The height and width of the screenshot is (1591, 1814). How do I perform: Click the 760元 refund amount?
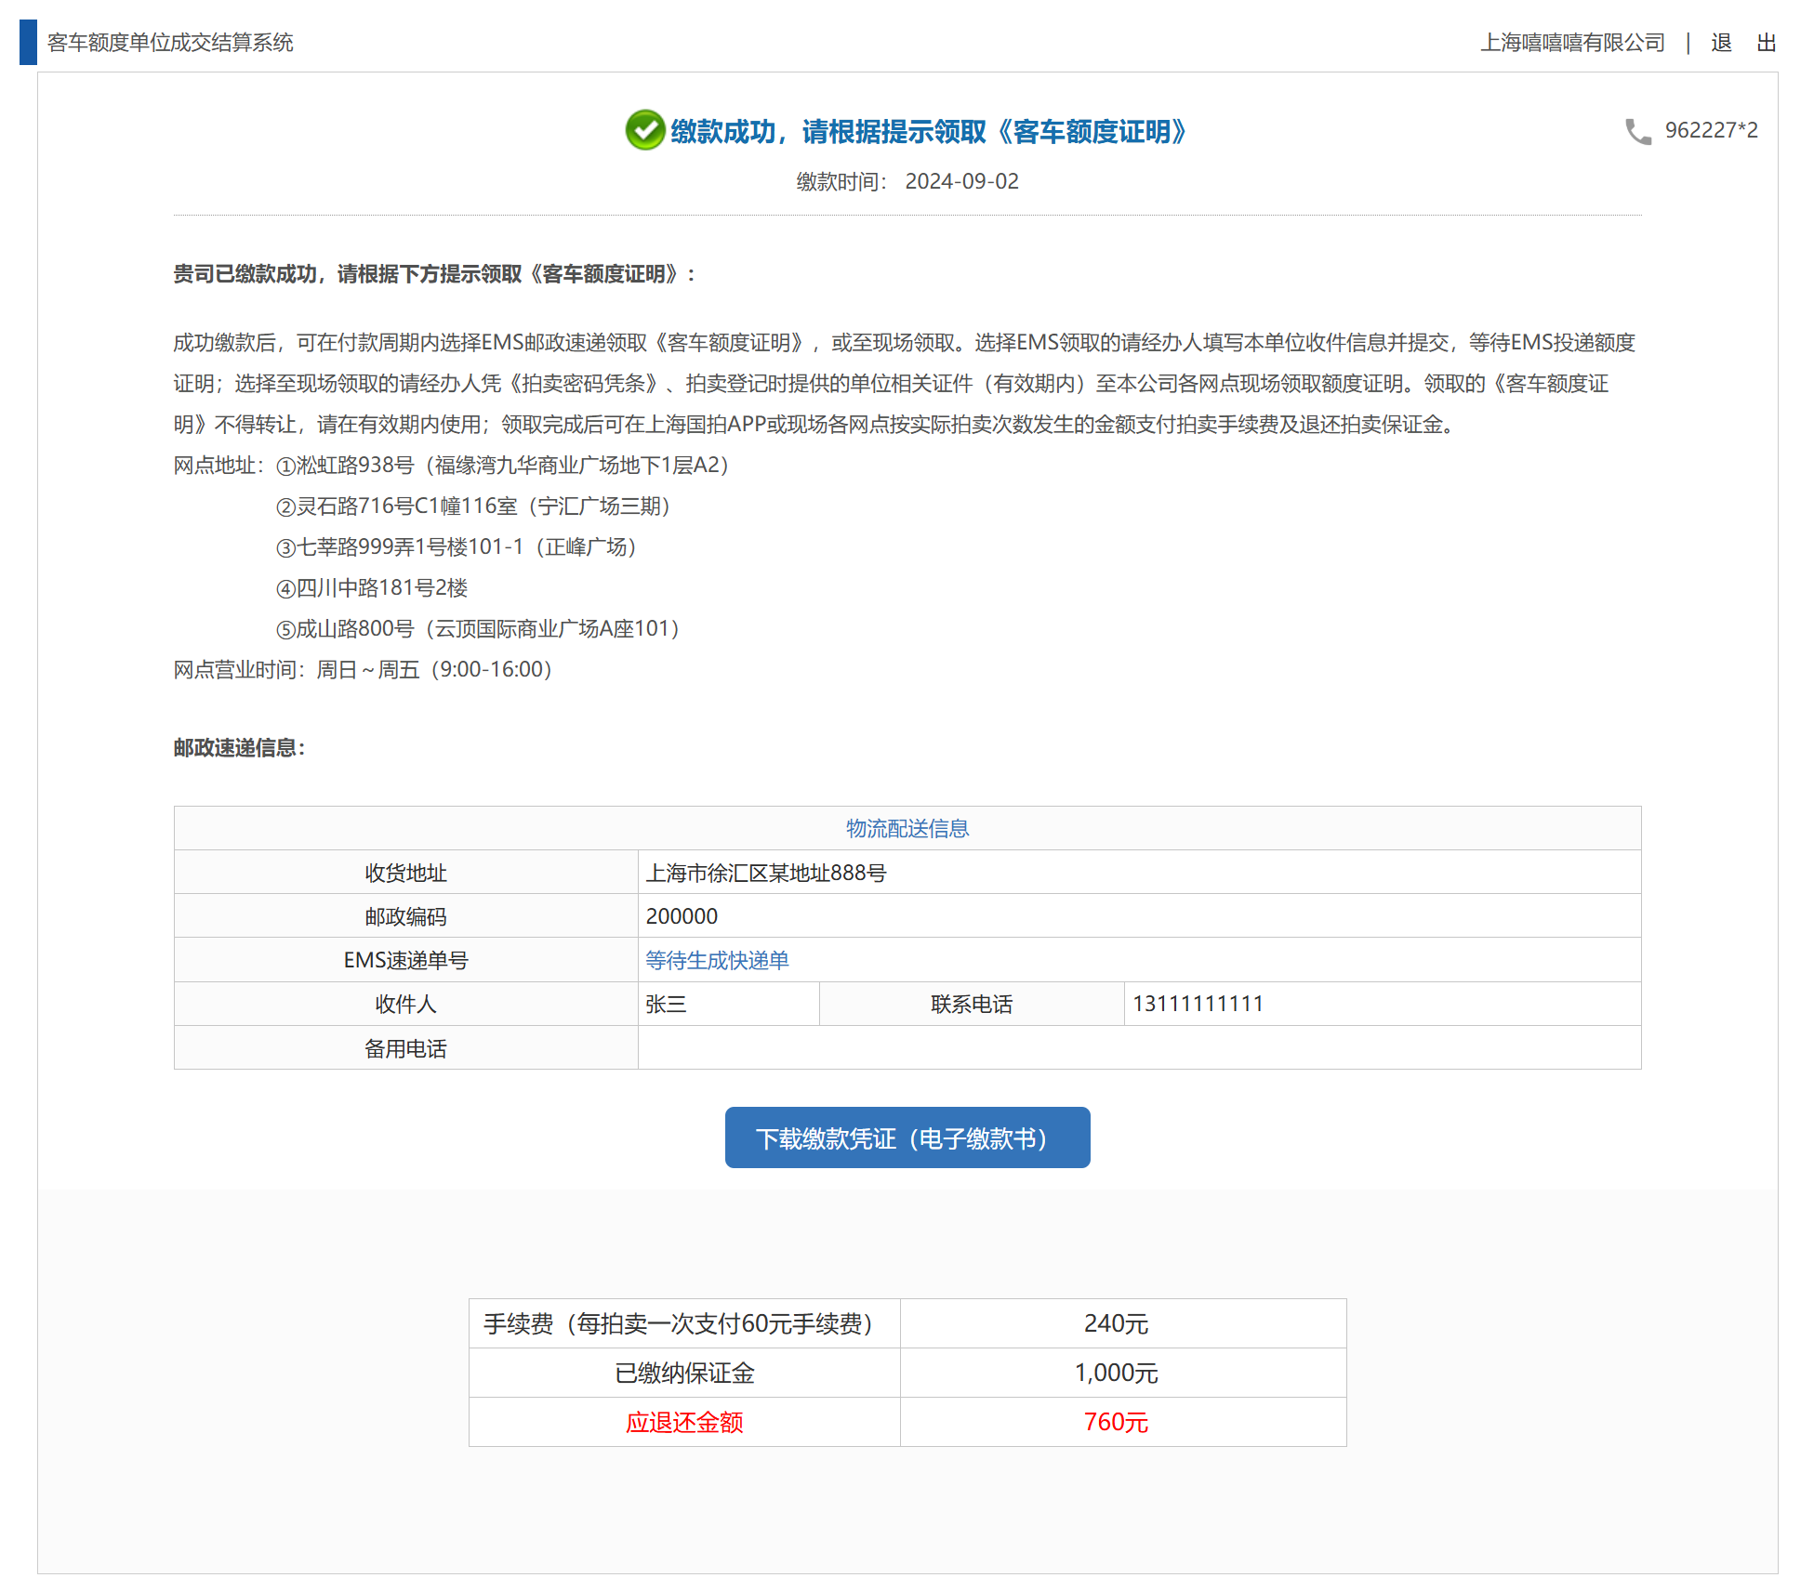pyautogui.click(x=1116, y=1422)
